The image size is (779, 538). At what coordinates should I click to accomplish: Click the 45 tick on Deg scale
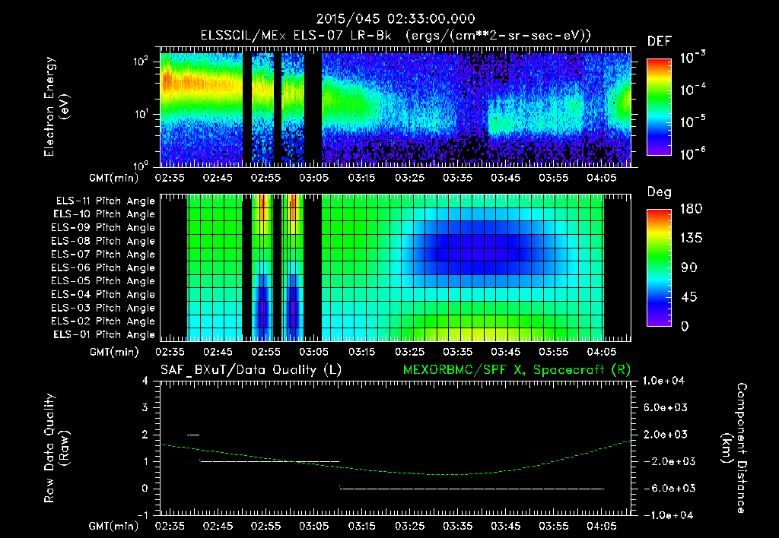(688, 297)
